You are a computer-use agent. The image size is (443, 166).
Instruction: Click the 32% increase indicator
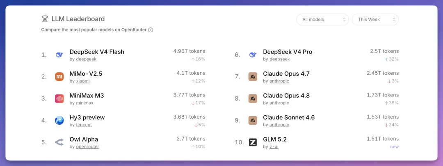392,59
